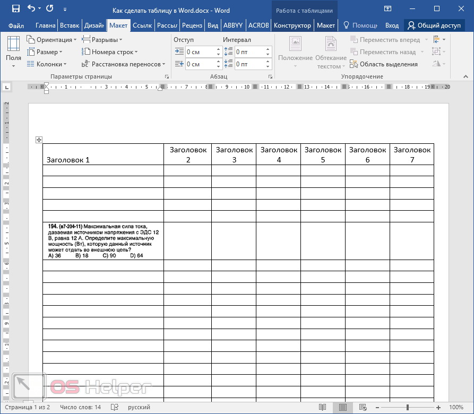The image size is (474, 414).
Task: Open the Поля (Margins) button
Action: [14, 52]
